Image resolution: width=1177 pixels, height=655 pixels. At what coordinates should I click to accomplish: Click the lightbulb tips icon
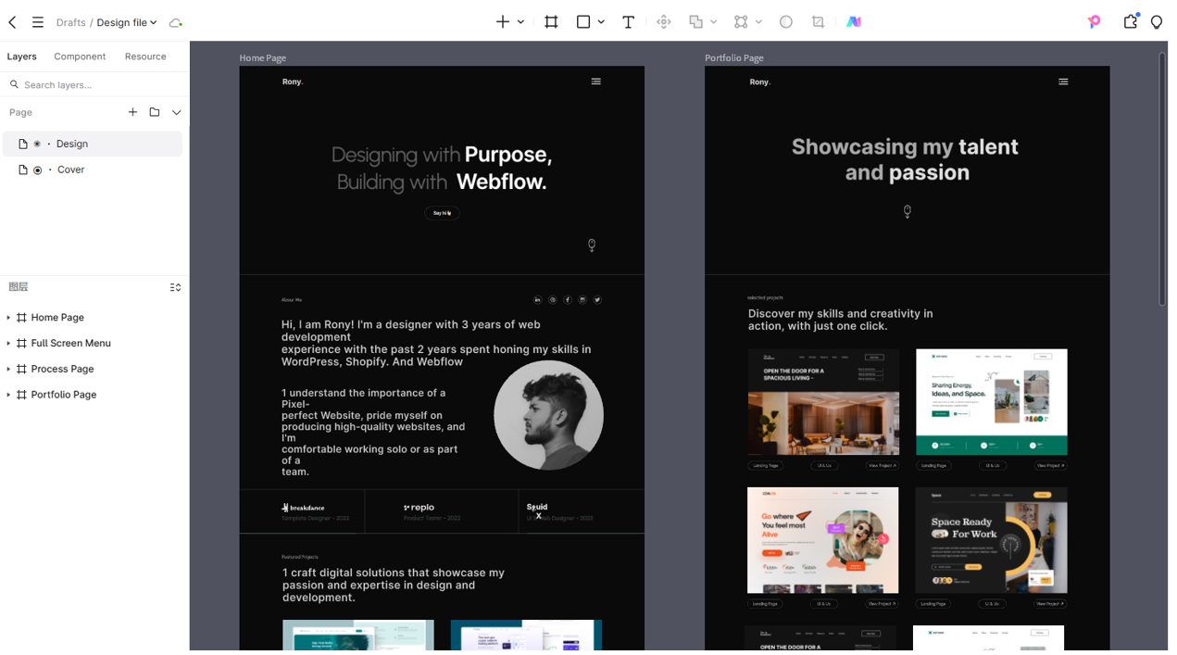pyautogui.click(x=1157, y=22)
